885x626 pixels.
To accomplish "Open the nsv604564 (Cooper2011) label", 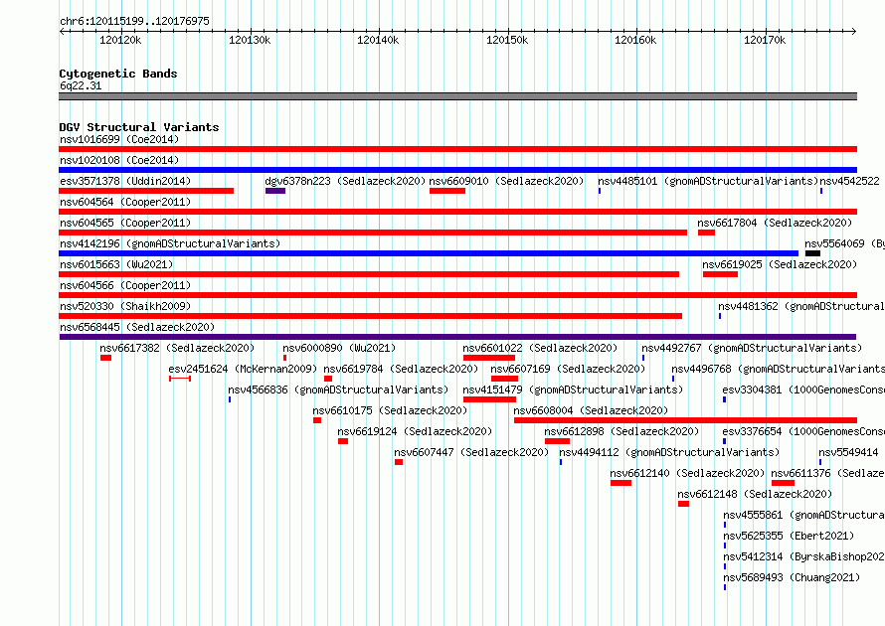I will click(125, 202).
